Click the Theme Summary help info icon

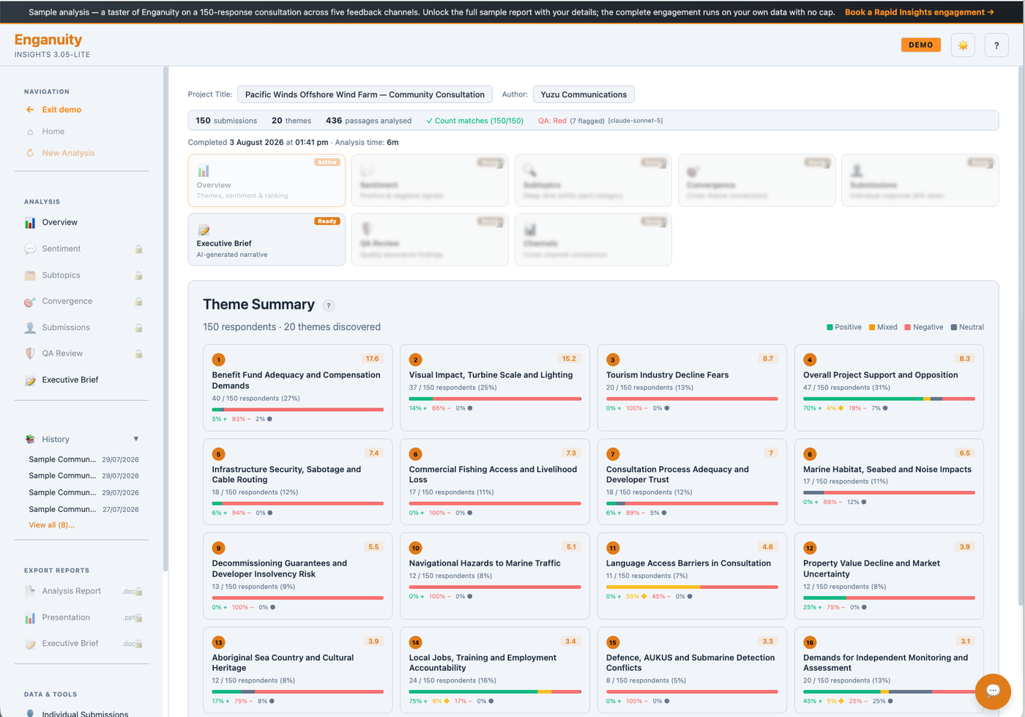(x=329, y=306)
